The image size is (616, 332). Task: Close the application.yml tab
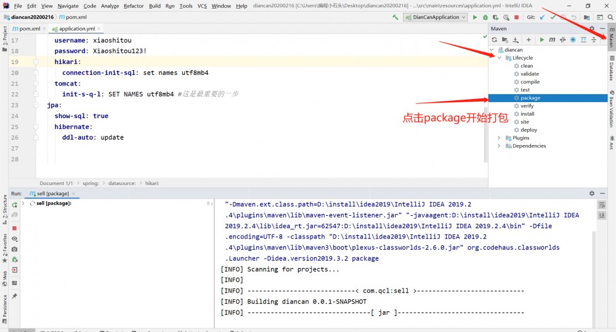99,29
